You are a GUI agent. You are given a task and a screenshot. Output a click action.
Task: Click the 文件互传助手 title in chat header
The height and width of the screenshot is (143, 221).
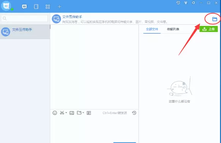click(72, 17)
